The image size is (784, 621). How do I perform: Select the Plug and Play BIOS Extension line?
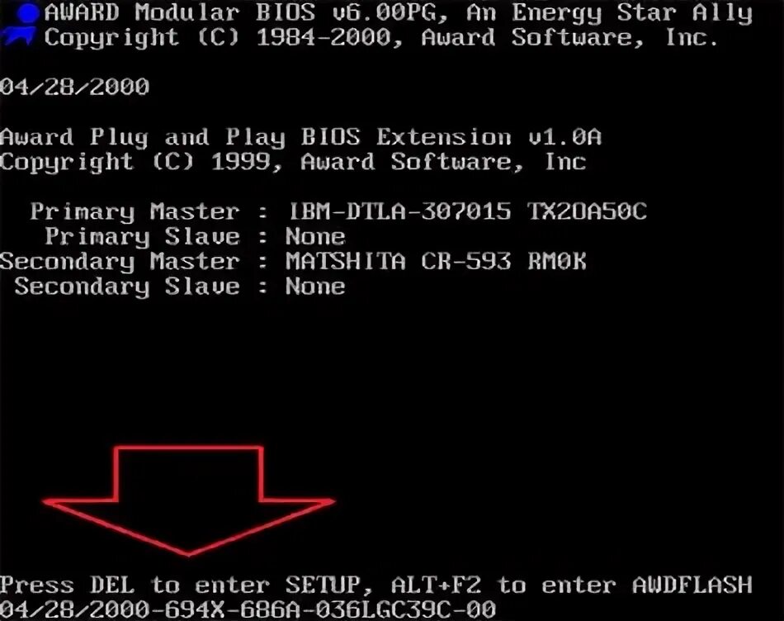[x=300, y=138]
